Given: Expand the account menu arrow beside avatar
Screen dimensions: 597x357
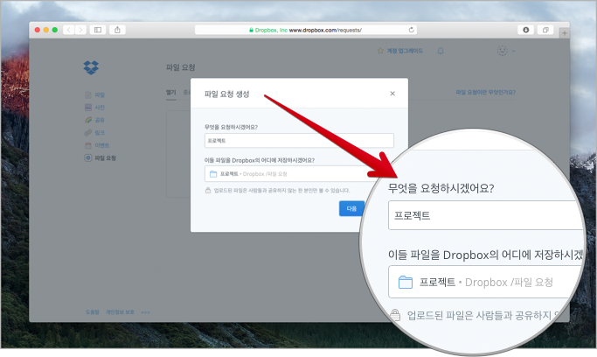Looking at the screenshot, I should (513, 51).
